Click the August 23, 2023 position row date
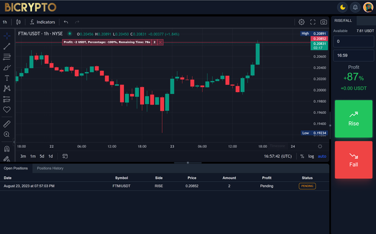376x234 pixels. coord(29,186)
